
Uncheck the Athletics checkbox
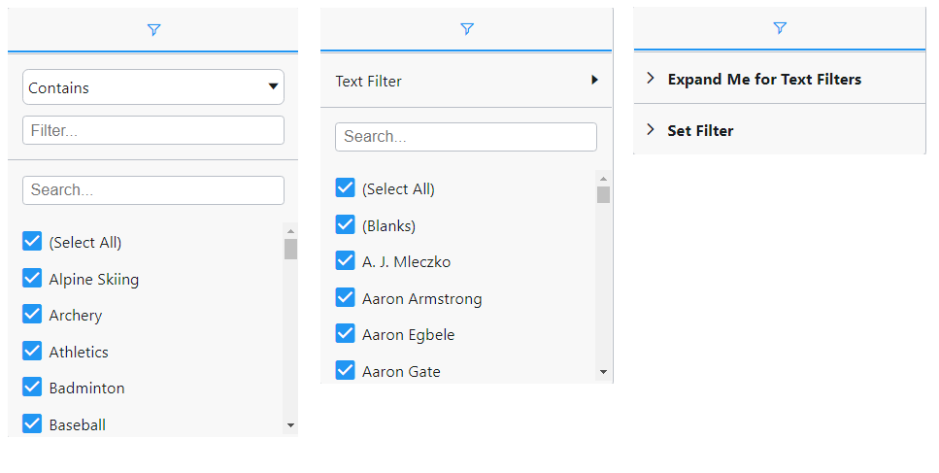tap(32, 352)
